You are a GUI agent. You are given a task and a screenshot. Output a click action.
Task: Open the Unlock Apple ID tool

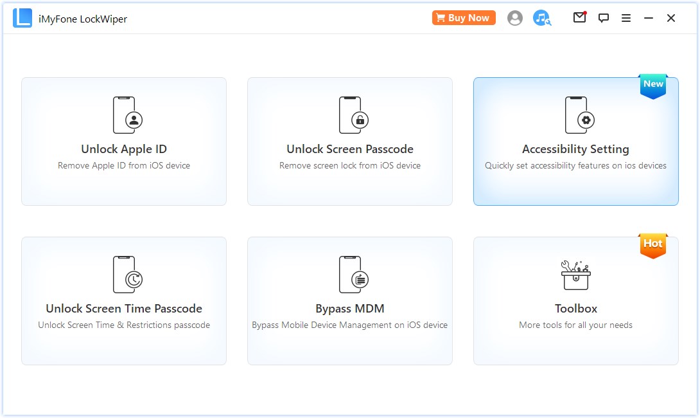click(123, 141)
